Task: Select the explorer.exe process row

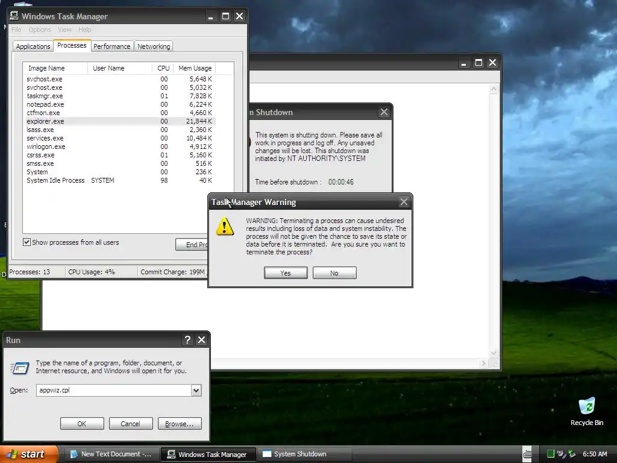Action: click(119, 121)
